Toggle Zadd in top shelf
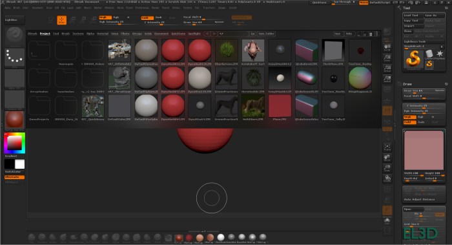Viewport: 452px width, 245px height. point(147,17)
